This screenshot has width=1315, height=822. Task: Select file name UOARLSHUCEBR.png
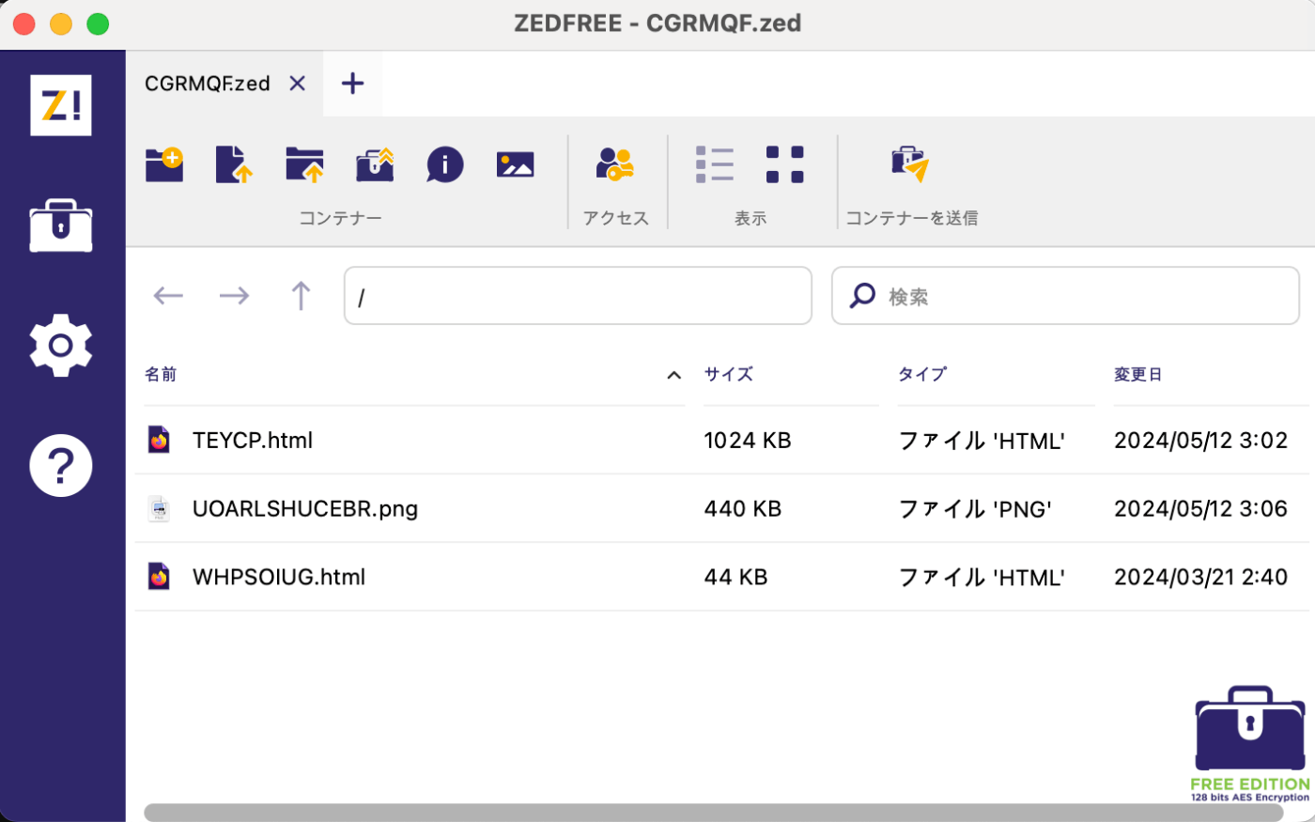point(305,508)
